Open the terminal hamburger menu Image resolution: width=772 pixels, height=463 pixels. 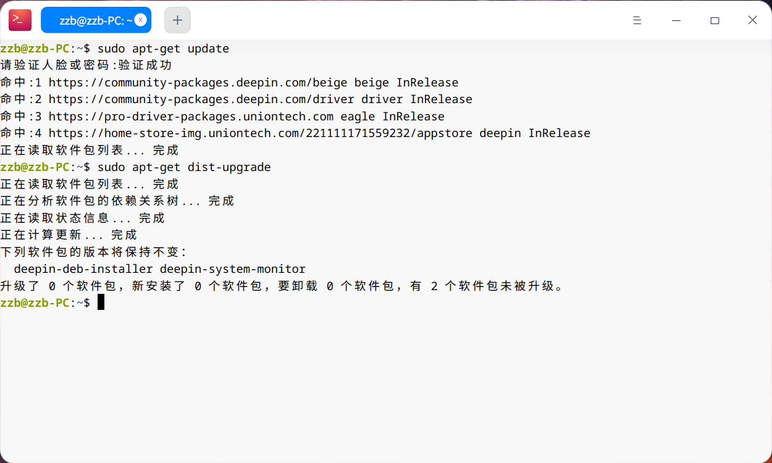pyautogui.click(x=637, y=20)
